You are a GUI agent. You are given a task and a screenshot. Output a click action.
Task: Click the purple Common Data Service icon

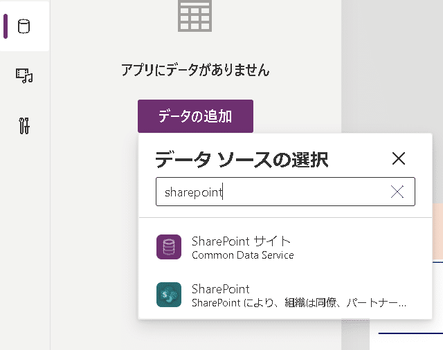click(169, 247)
